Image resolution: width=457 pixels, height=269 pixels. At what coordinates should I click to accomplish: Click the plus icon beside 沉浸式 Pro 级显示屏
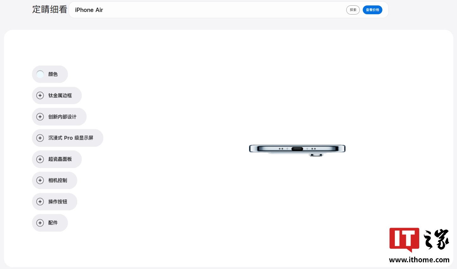[x=40, y=138]
